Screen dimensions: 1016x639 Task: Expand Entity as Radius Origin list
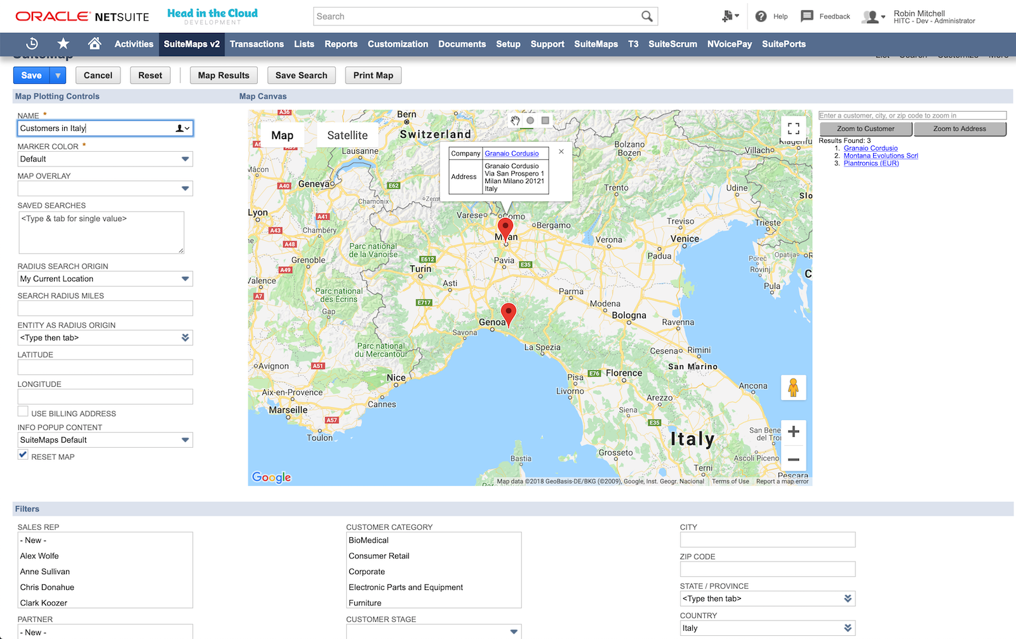pyautogui.click(x=185, y=338)
